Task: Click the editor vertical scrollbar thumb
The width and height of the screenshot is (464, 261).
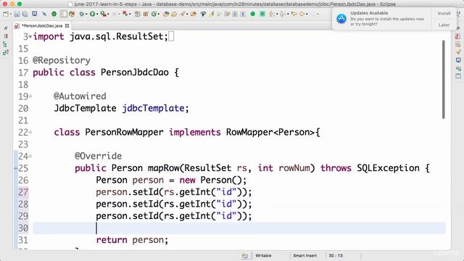Action: 443,79
